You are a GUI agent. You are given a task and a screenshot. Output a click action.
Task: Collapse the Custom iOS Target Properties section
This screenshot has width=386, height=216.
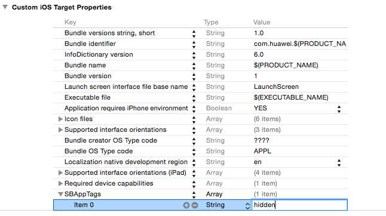tap(5, 7)
